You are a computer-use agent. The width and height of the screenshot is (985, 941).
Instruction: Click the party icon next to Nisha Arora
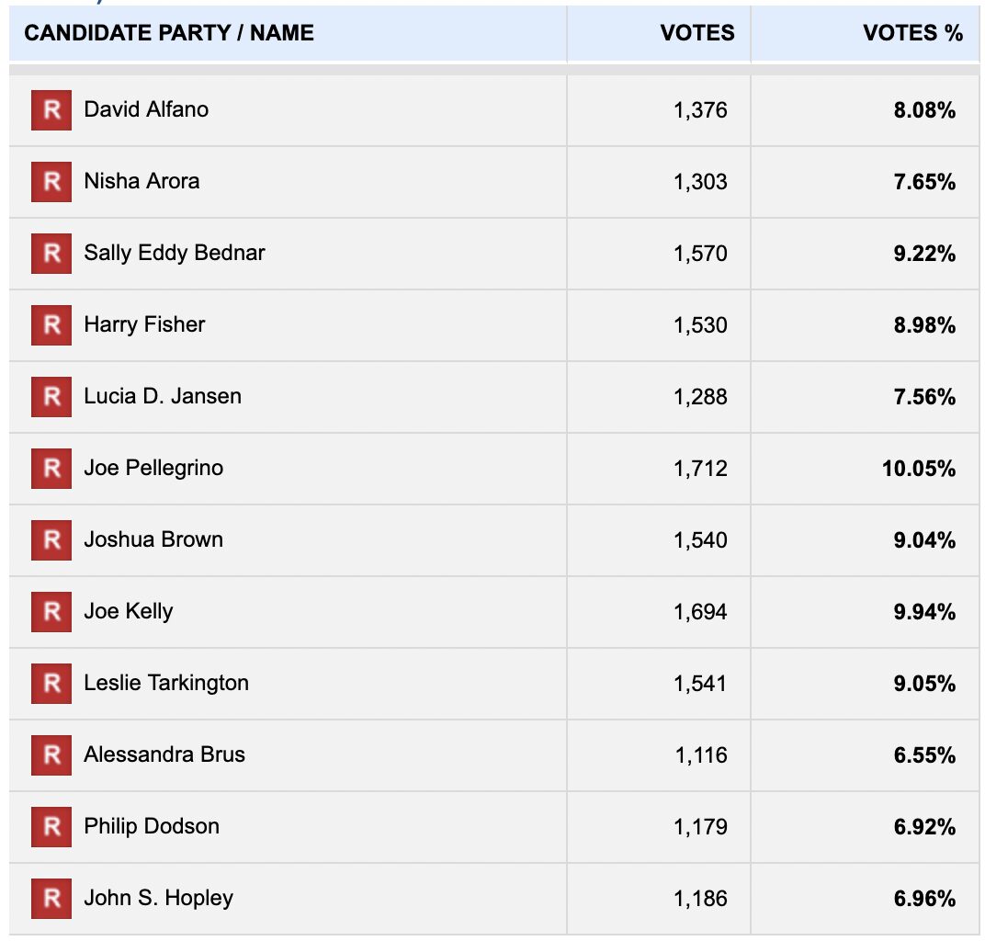pos(51,182)
